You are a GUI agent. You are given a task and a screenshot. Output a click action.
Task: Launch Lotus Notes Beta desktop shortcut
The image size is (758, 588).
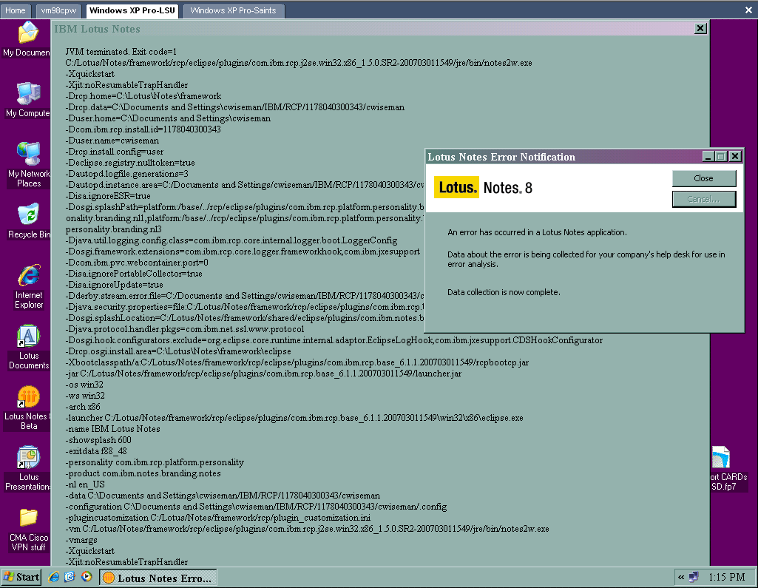tap(27, 408)
